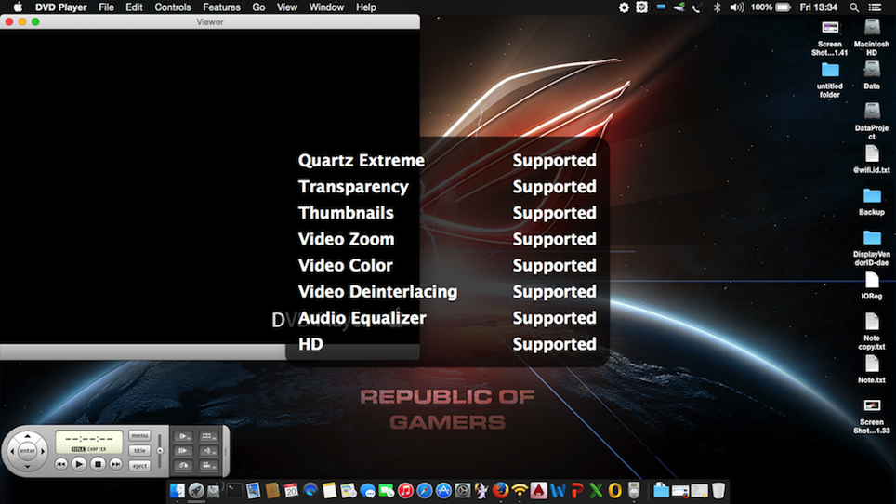Click the battery status in the menu bar
896x504 pixels.
point(771,7)
